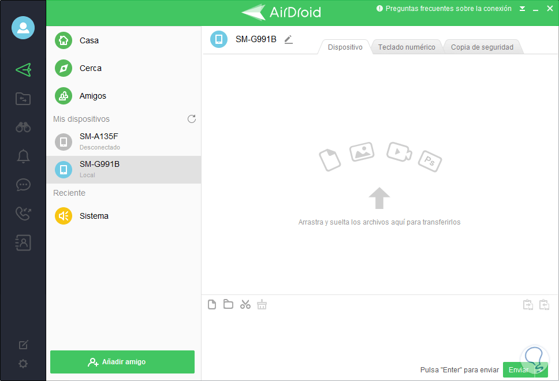Screen dimensions: 559x381
Task: Click the green Casa home icon
Action: pyautogui.click(x=64, y=40)
